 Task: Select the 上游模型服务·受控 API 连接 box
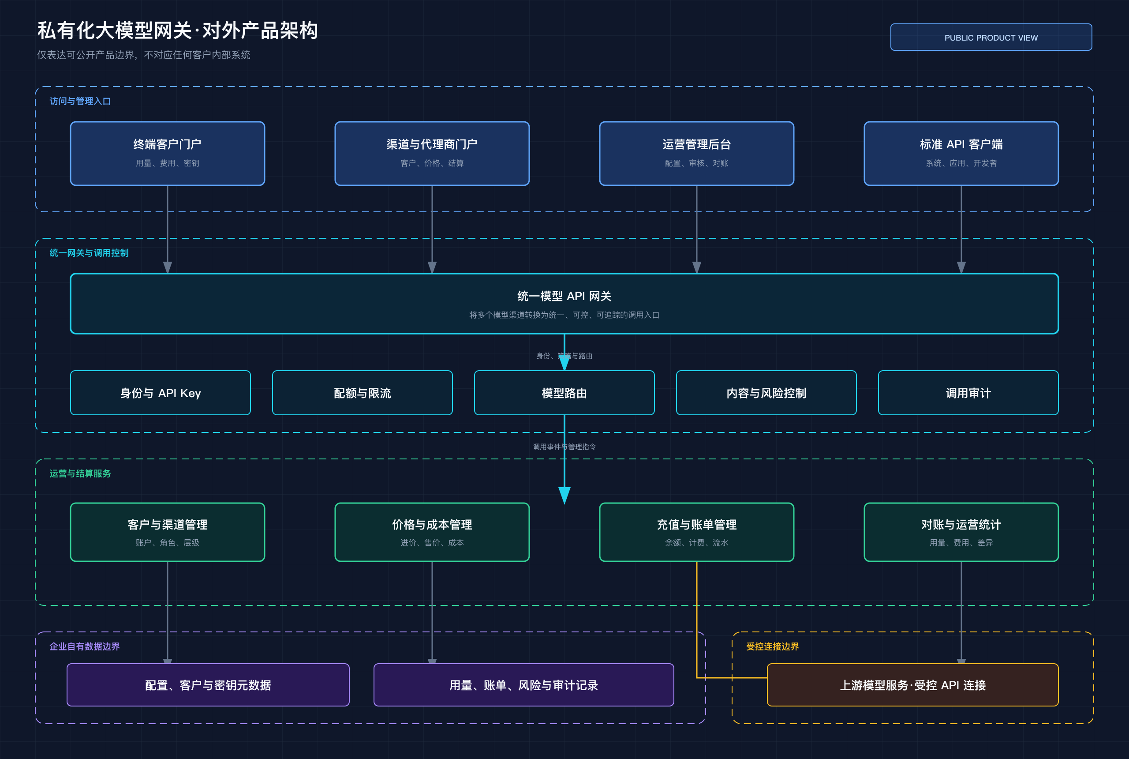point(913,685)
